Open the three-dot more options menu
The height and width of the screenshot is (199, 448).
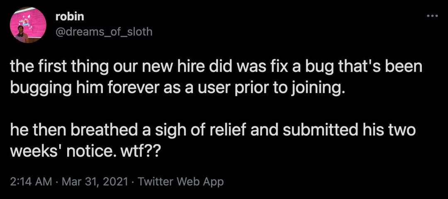click(x=432, y=16)
